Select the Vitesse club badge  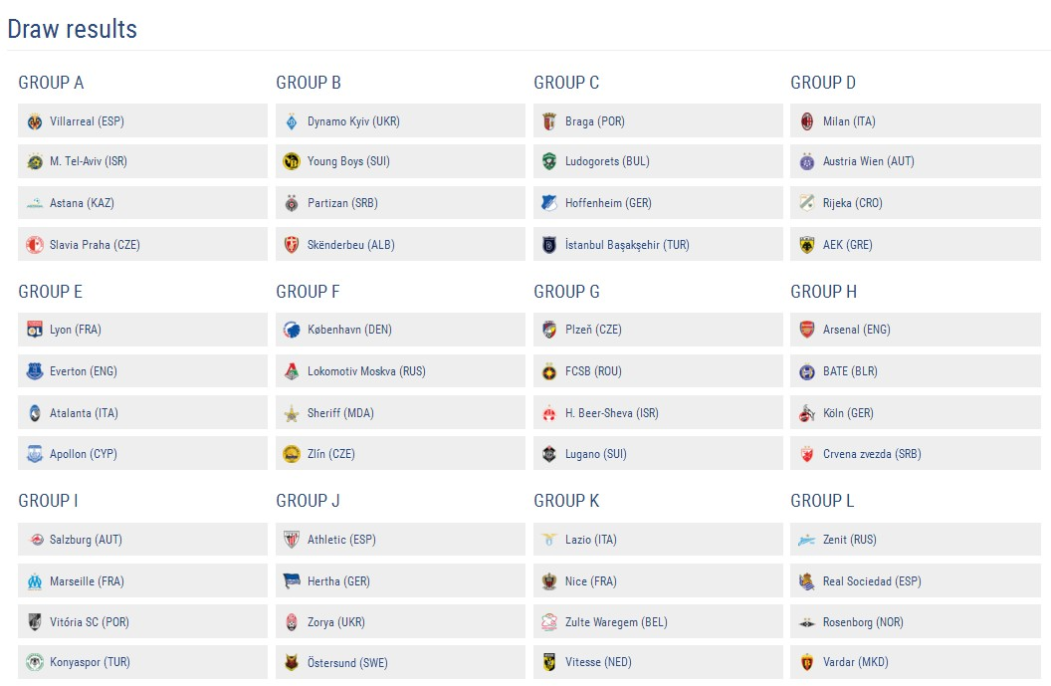click(x=549, y=662)
